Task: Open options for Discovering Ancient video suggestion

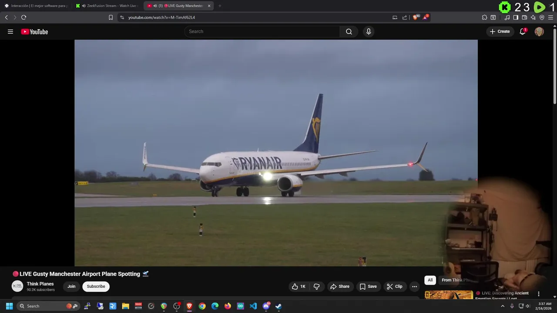Action: [538, 294]
